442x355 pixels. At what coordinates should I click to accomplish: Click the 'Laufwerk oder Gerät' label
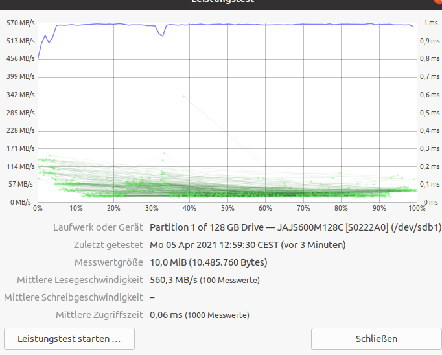98,227
